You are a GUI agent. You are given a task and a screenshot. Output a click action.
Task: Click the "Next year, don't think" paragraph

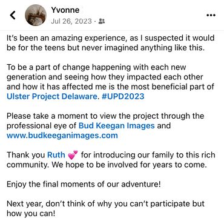(105, 208)
